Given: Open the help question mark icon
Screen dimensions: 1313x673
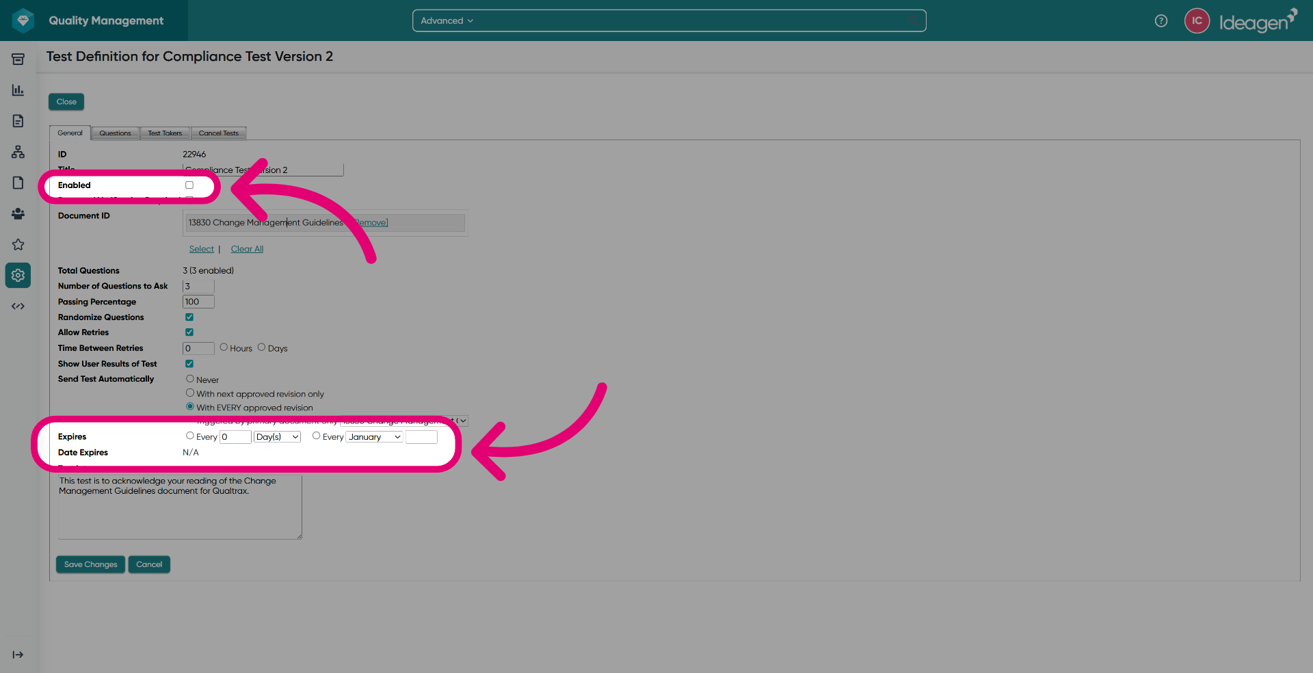Looking at the screenshot, I should click(x=1161, y=21).
